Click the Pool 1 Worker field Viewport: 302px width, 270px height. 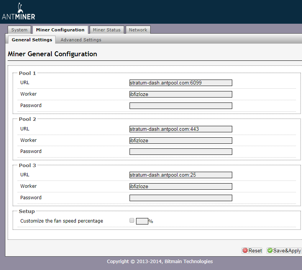coord(181,94)
